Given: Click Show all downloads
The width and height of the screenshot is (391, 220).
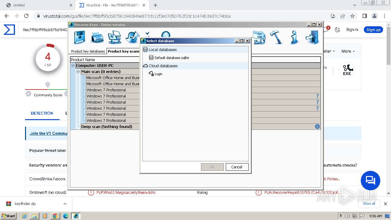Looking at the screenshot, I should point(369,204).
